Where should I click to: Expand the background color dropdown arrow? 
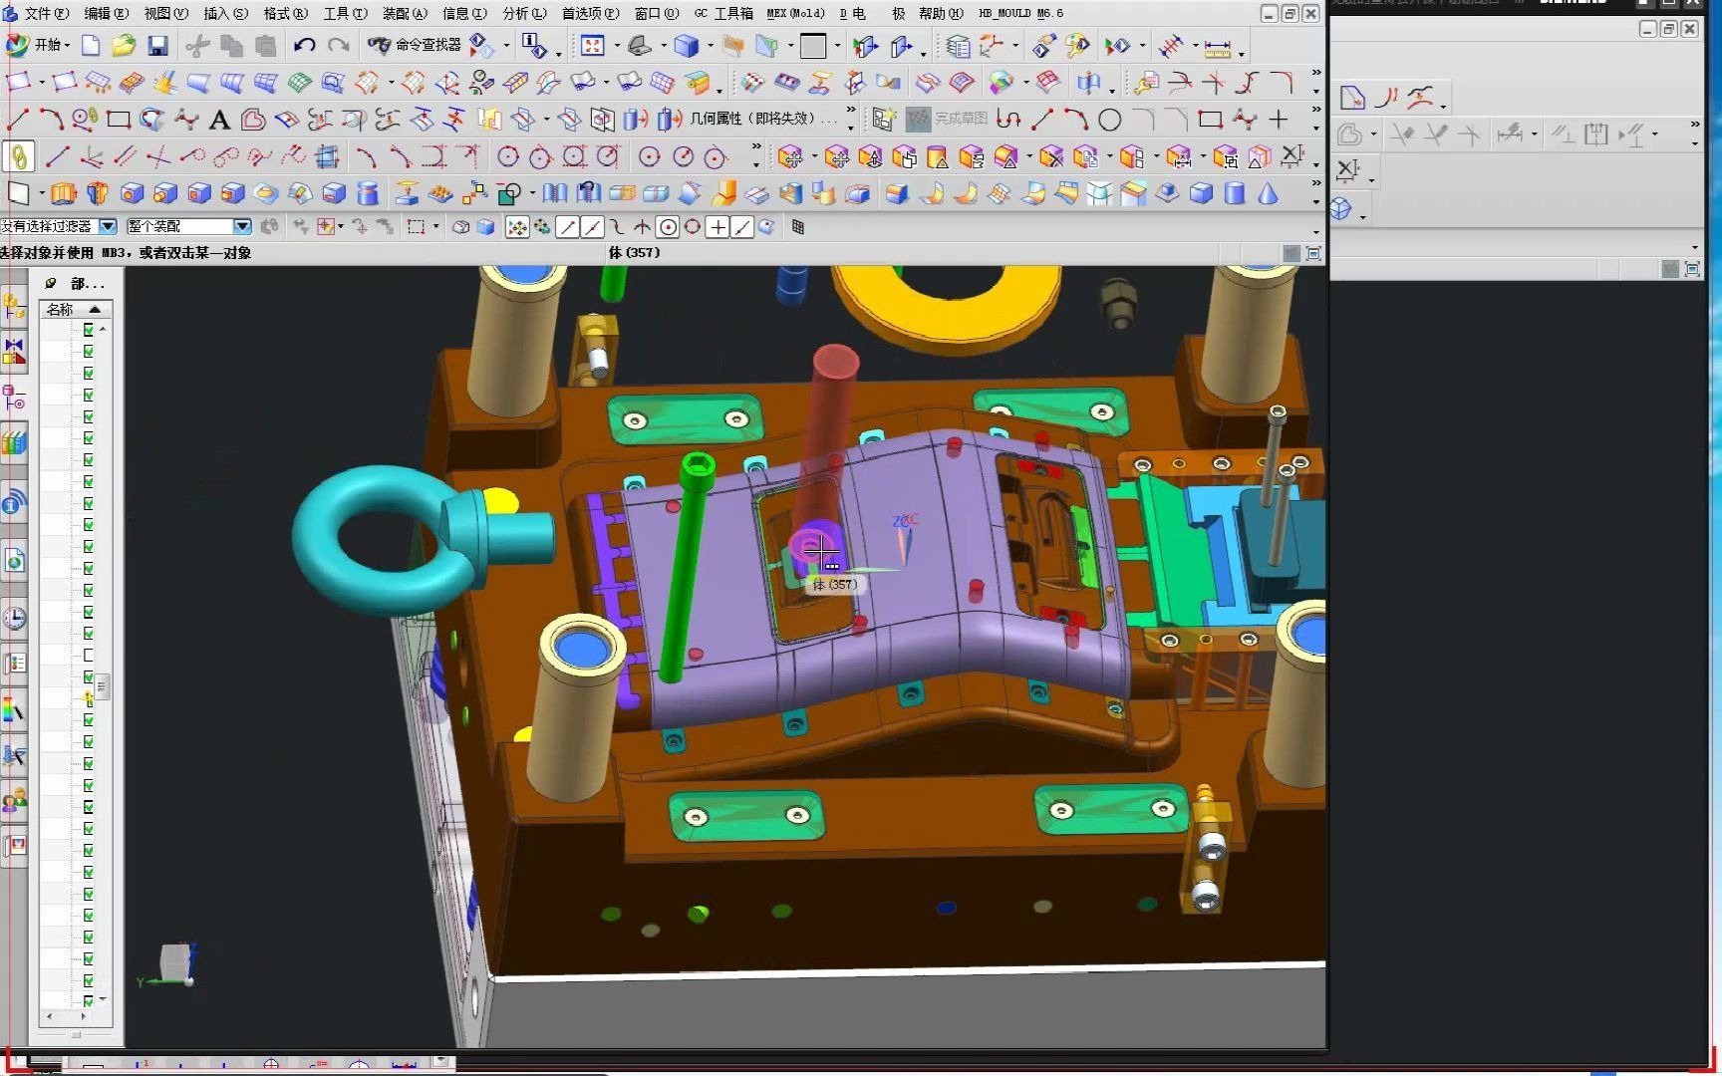point(837,46)
